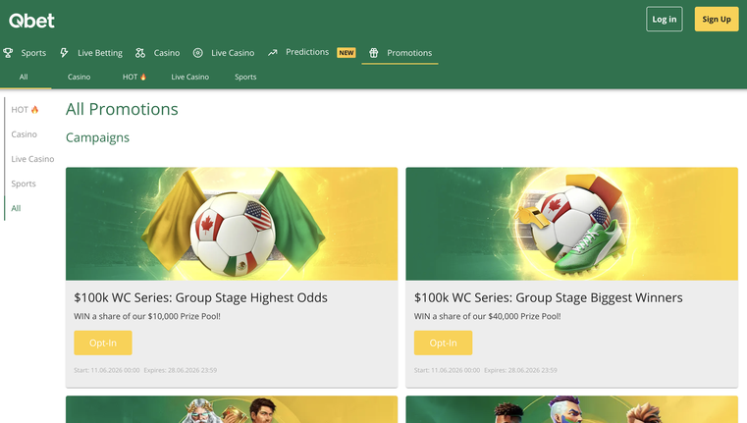747x423 pixels.
Task: Click the Qbet logo
Action: [31, 21]
